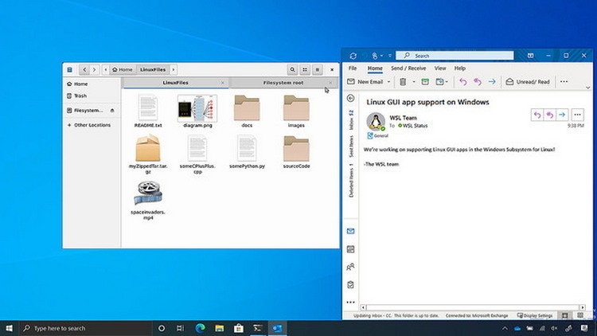597x336 pixels.
Task: Open Trash in the sidebar
Action: point(77,96)
